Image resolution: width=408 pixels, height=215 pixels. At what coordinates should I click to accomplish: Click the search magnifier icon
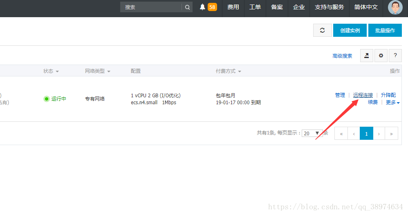click(187, 7)
